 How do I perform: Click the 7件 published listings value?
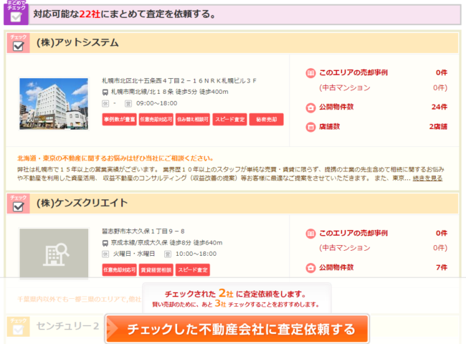(442, 267)
